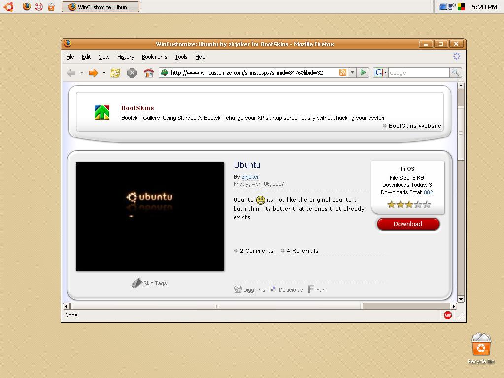Click the green arrow BootSkins logo
This screenshot has width=504, height=378.
102,112
